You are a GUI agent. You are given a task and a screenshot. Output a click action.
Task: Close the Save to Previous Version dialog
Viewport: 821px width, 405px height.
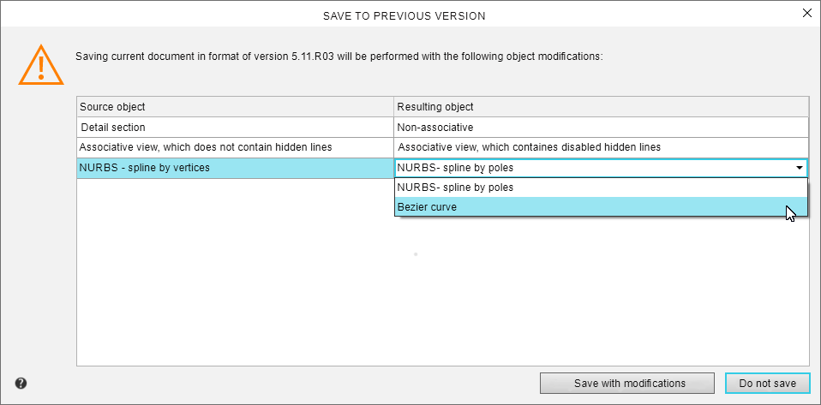(x=806, y=13)
